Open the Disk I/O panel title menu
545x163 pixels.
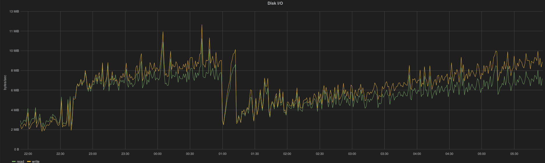click(x=275, y=3)
